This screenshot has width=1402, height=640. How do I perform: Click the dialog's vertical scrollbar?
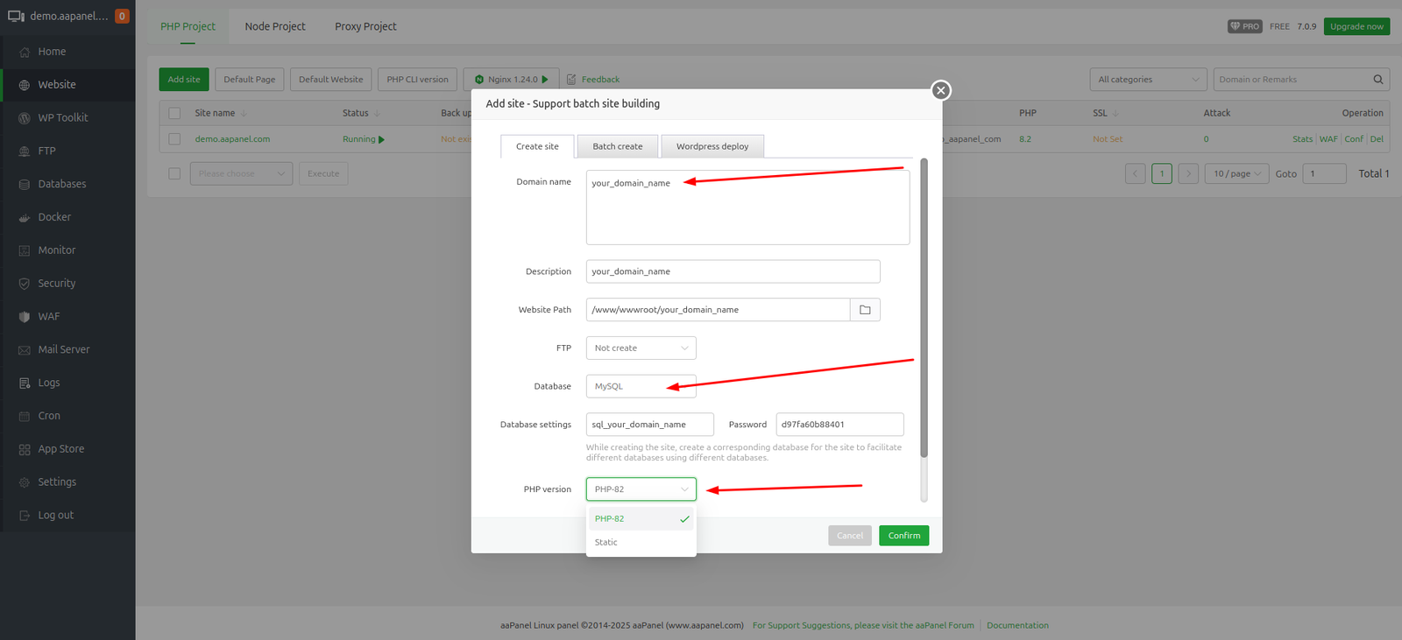924,306
